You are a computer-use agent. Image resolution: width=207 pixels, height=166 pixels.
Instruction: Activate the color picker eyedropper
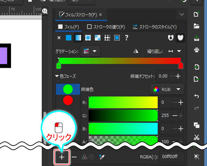click(102, 157)
